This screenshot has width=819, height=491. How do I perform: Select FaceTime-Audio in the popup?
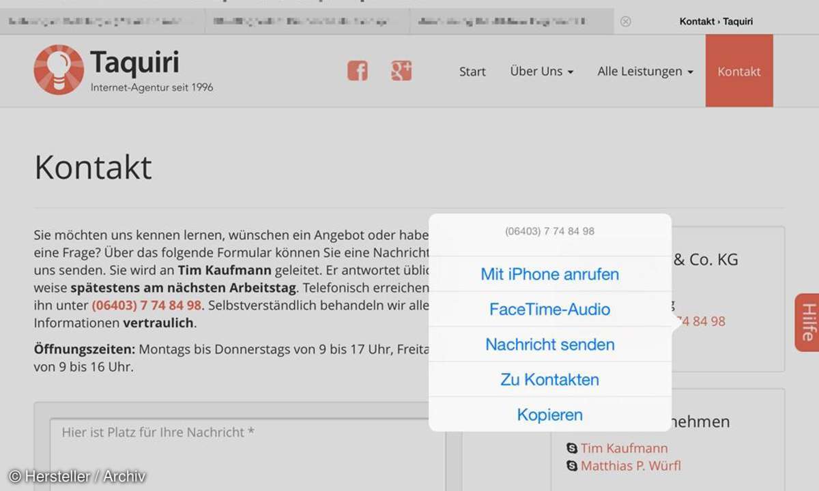pos(550,310)
